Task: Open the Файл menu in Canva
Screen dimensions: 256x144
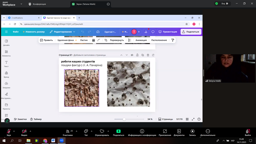Action: click(16, 32)
